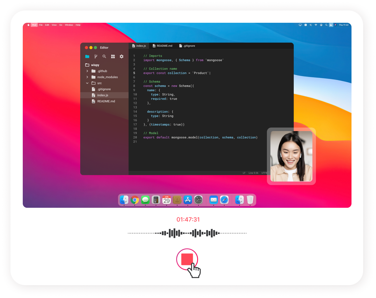Click the audio waveform display

[187, 233]
